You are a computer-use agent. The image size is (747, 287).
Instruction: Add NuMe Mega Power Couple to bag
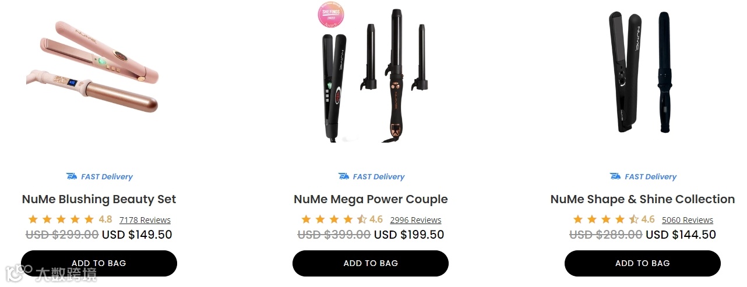click(x=371, y=263)
